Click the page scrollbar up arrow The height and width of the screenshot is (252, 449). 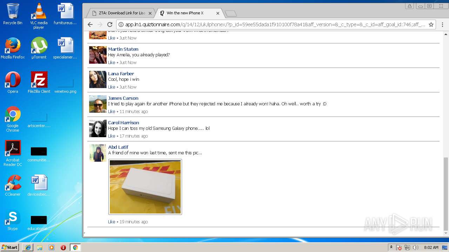[446, 34]
